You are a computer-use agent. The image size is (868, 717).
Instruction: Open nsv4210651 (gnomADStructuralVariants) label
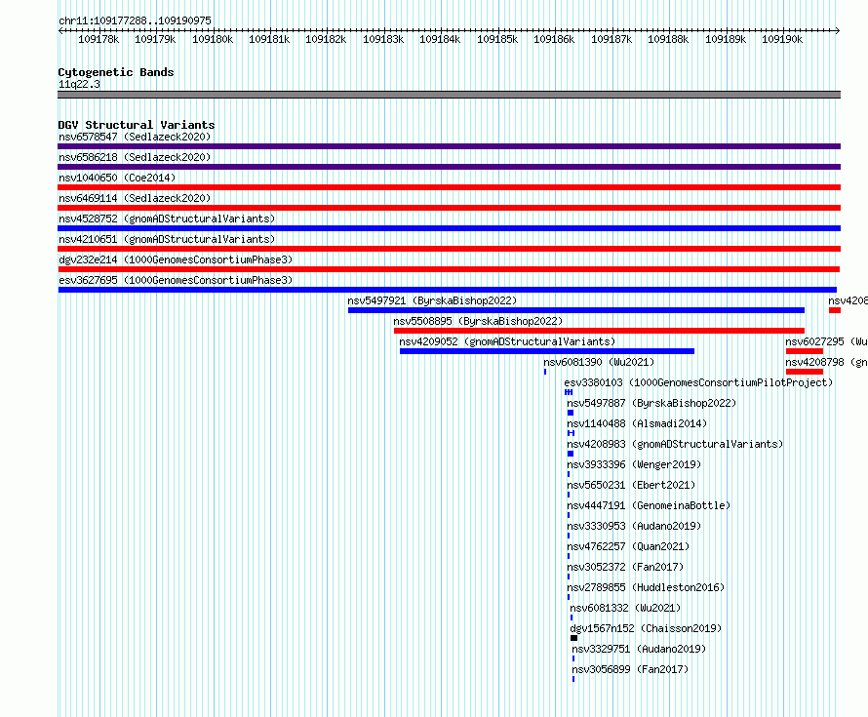click(167, 239)
